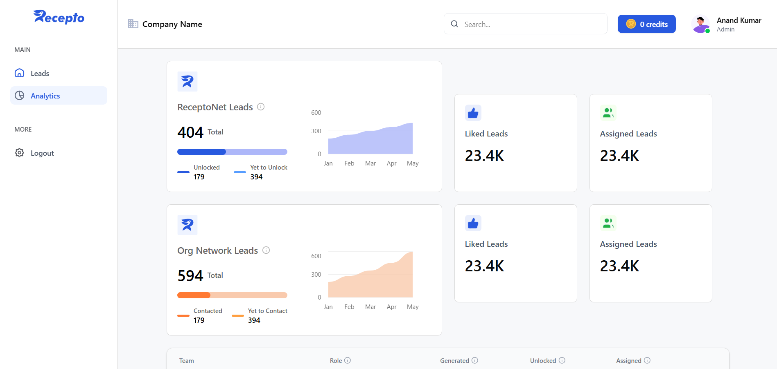This screenshot has width=777, height=369.
Task: Click the Unlocked progress bar in ReceptoNet card
Action: pos(201,152)
